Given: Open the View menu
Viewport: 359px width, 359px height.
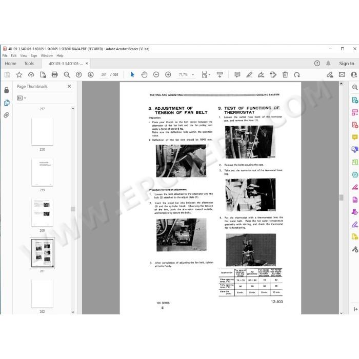Looking at the screenshot, I should [24, 55].
